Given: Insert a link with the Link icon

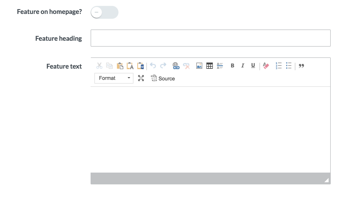Looking at the screenshot, I should click(176, 66).
